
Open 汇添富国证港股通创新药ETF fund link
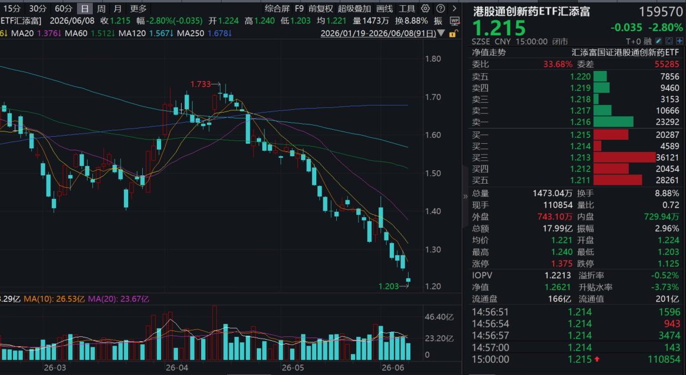(625, 52)
